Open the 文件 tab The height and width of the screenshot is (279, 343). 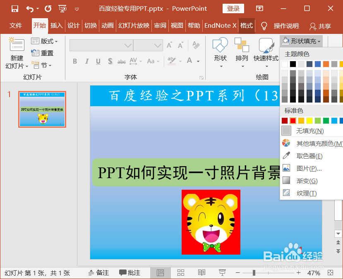coord(16,26)
